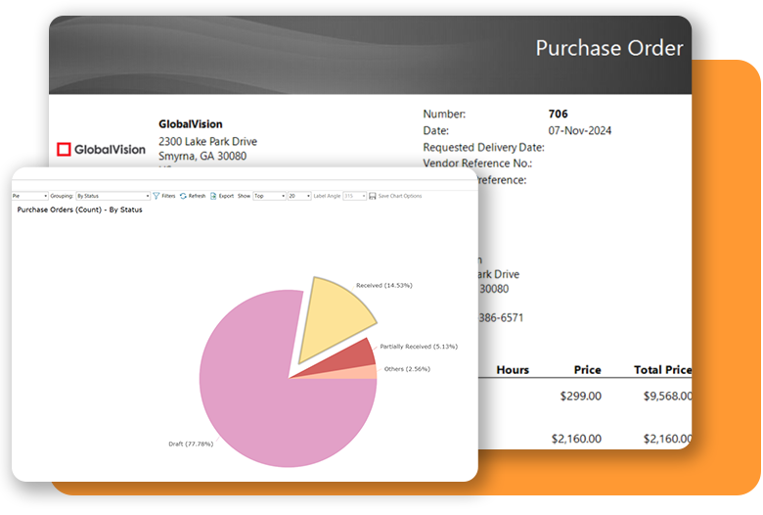Click the GlobalVision red square logo
This screenshot has width=763, height=515.
point(64,150)
